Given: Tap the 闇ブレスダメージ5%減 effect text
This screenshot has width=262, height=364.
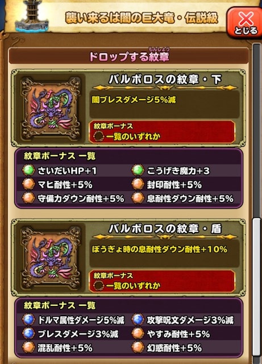Looking at the screenshot, I should tap(134, 100).
